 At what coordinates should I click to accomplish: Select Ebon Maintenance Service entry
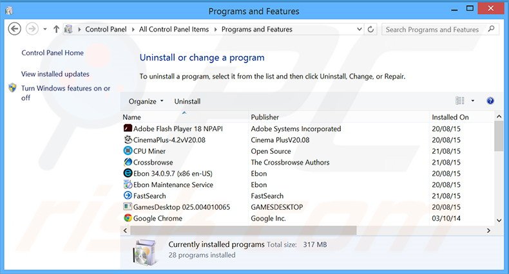click(x=173, y=185)
